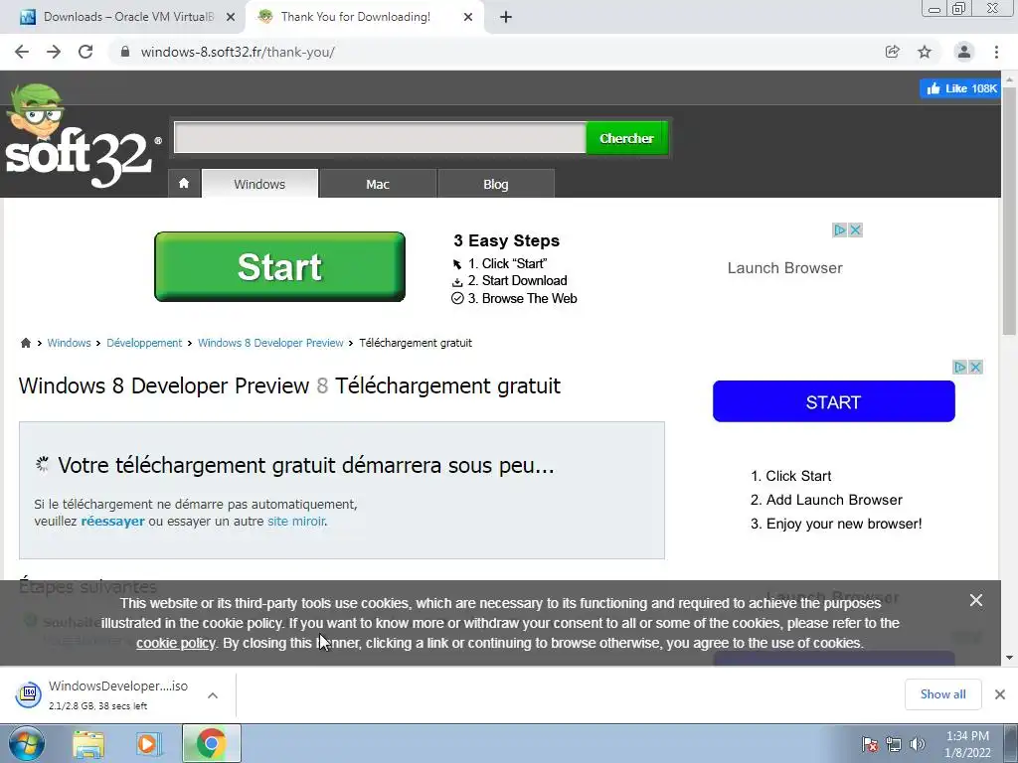Open the cookie policy link
Viewport: 1018px width, 763px height.
point(175,643)
